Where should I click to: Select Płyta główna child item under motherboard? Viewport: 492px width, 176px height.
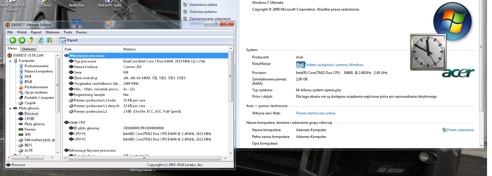(35, 124)
